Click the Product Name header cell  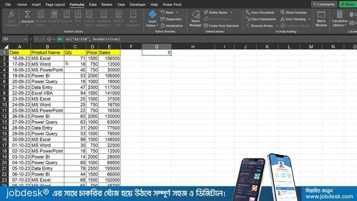coord(47,52)
